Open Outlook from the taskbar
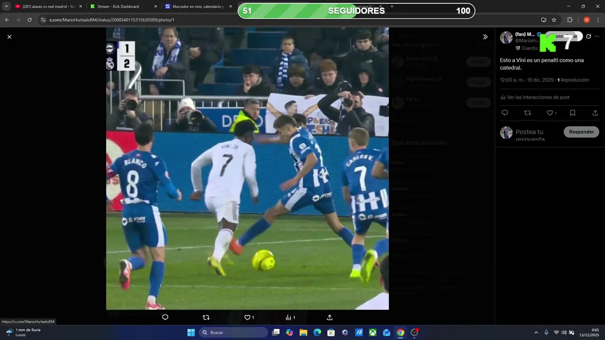605x340 pixels. click(x=387, y=332)
